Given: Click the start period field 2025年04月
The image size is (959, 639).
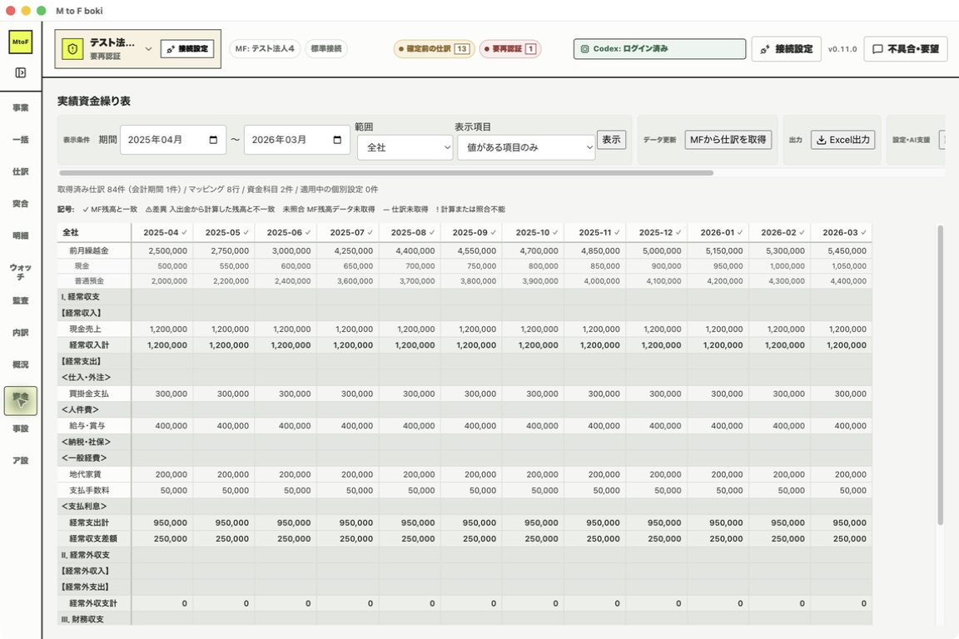Looking at the screenshot, I should (173, 140).
